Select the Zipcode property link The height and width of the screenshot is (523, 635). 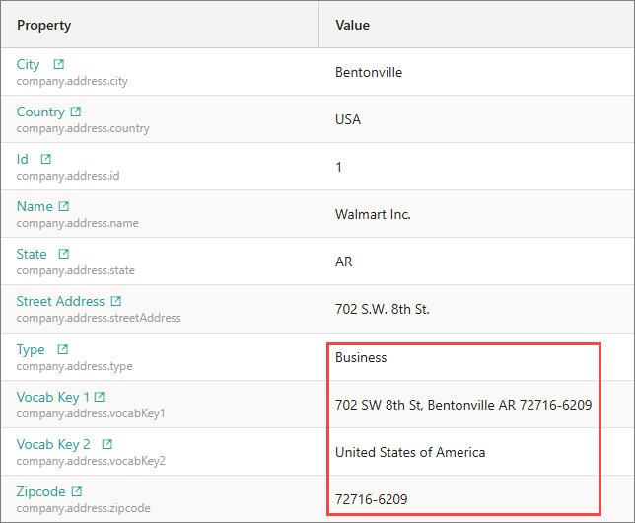pyautogui.click(x=40, y=491)
